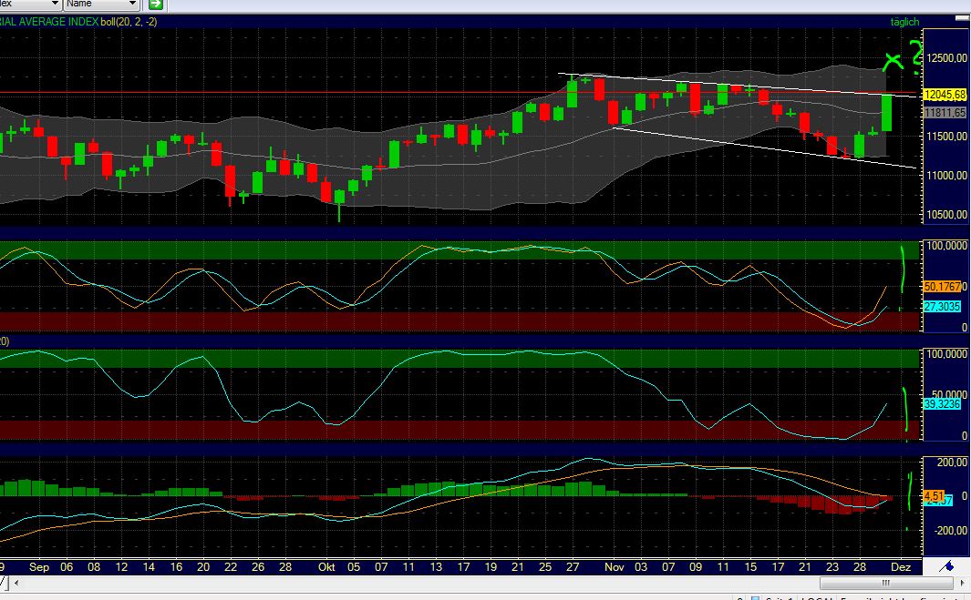The width and height of the screenshot is (971, 600).
Task: Click the 27 date label before Nov
Action: point(573,567)
